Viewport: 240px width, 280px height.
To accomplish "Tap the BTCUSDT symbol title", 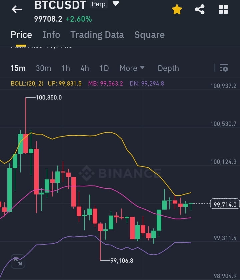I will coord(60,5).
